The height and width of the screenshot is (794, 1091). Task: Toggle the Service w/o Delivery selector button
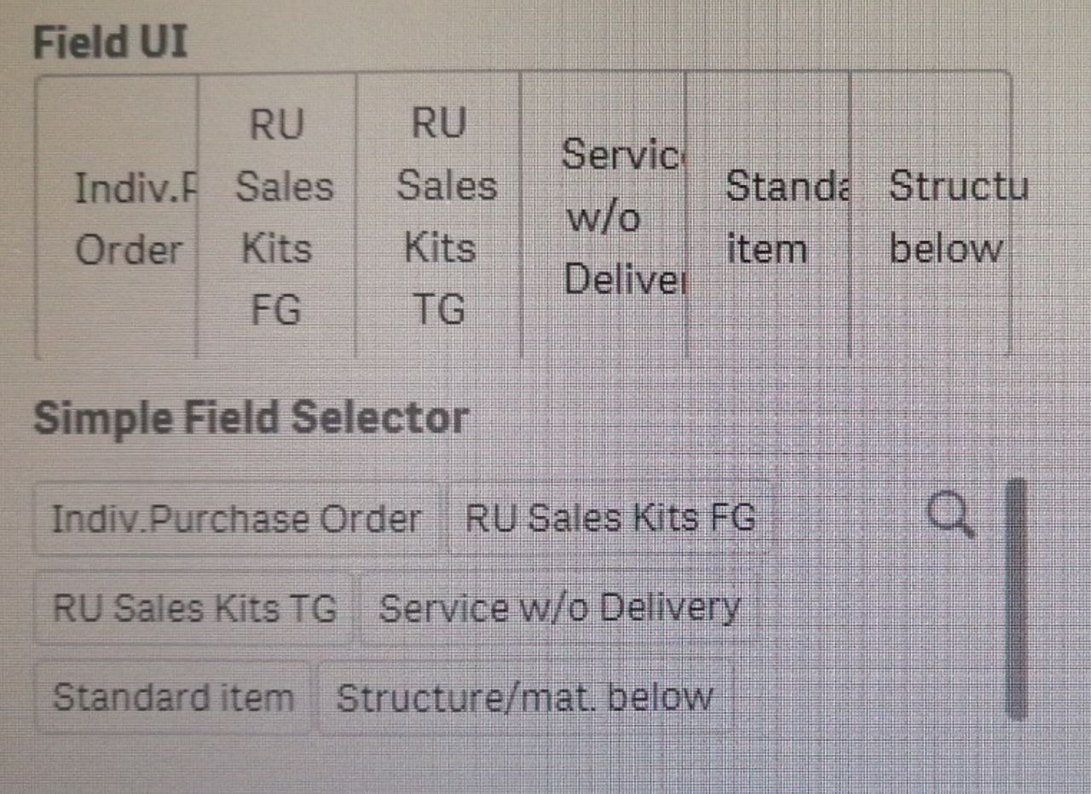point(560,608)
